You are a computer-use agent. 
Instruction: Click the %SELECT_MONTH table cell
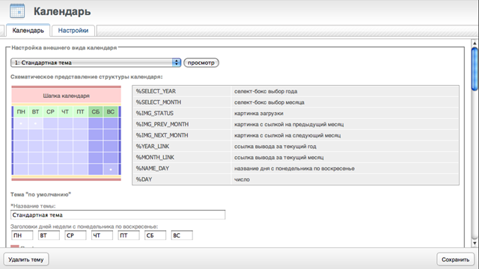(x=182, y=102)
